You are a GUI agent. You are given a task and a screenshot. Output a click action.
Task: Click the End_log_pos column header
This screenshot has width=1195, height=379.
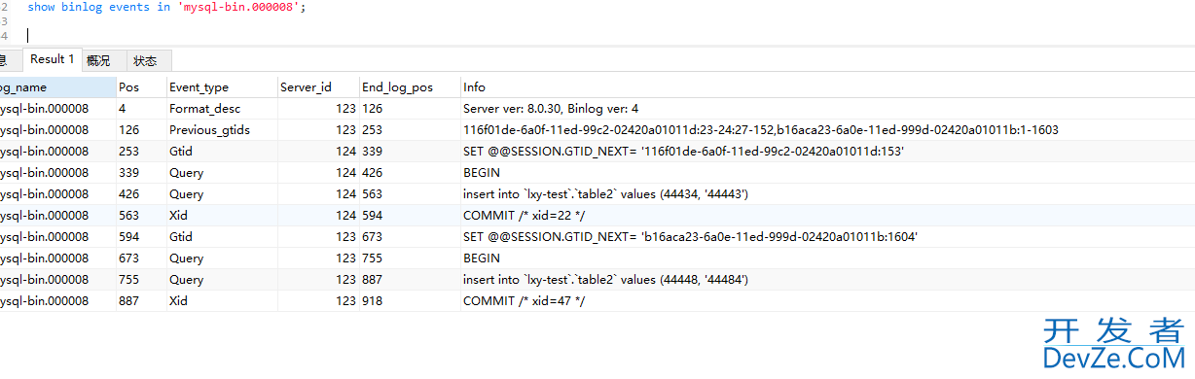click(410, 87)
